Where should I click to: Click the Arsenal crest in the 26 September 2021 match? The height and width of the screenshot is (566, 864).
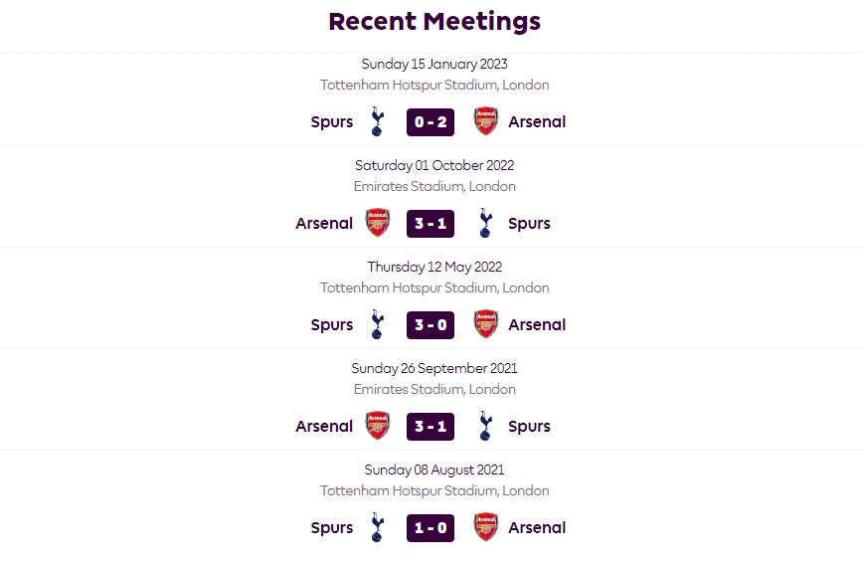click(378, 426)
